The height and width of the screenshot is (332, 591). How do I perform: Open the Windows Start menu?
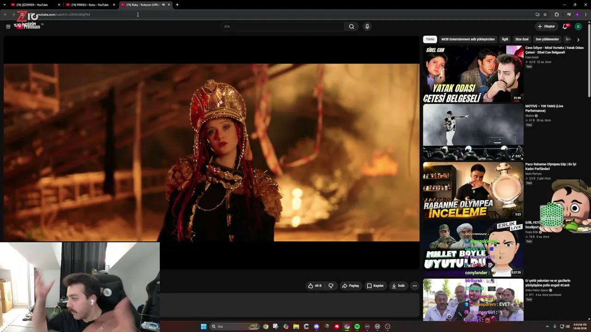pyautogui.click(x=204, y=326)
